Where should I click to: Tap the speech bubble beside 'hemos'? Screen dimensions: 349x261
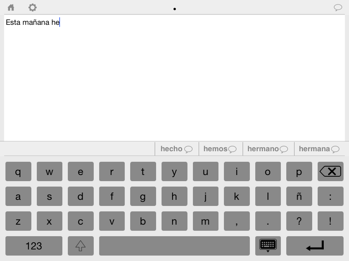click(x=232, y=149)
